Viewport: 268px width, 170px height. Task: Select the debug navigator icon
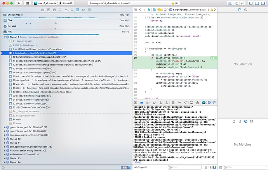pyautogui.click(x=78, y=10)
